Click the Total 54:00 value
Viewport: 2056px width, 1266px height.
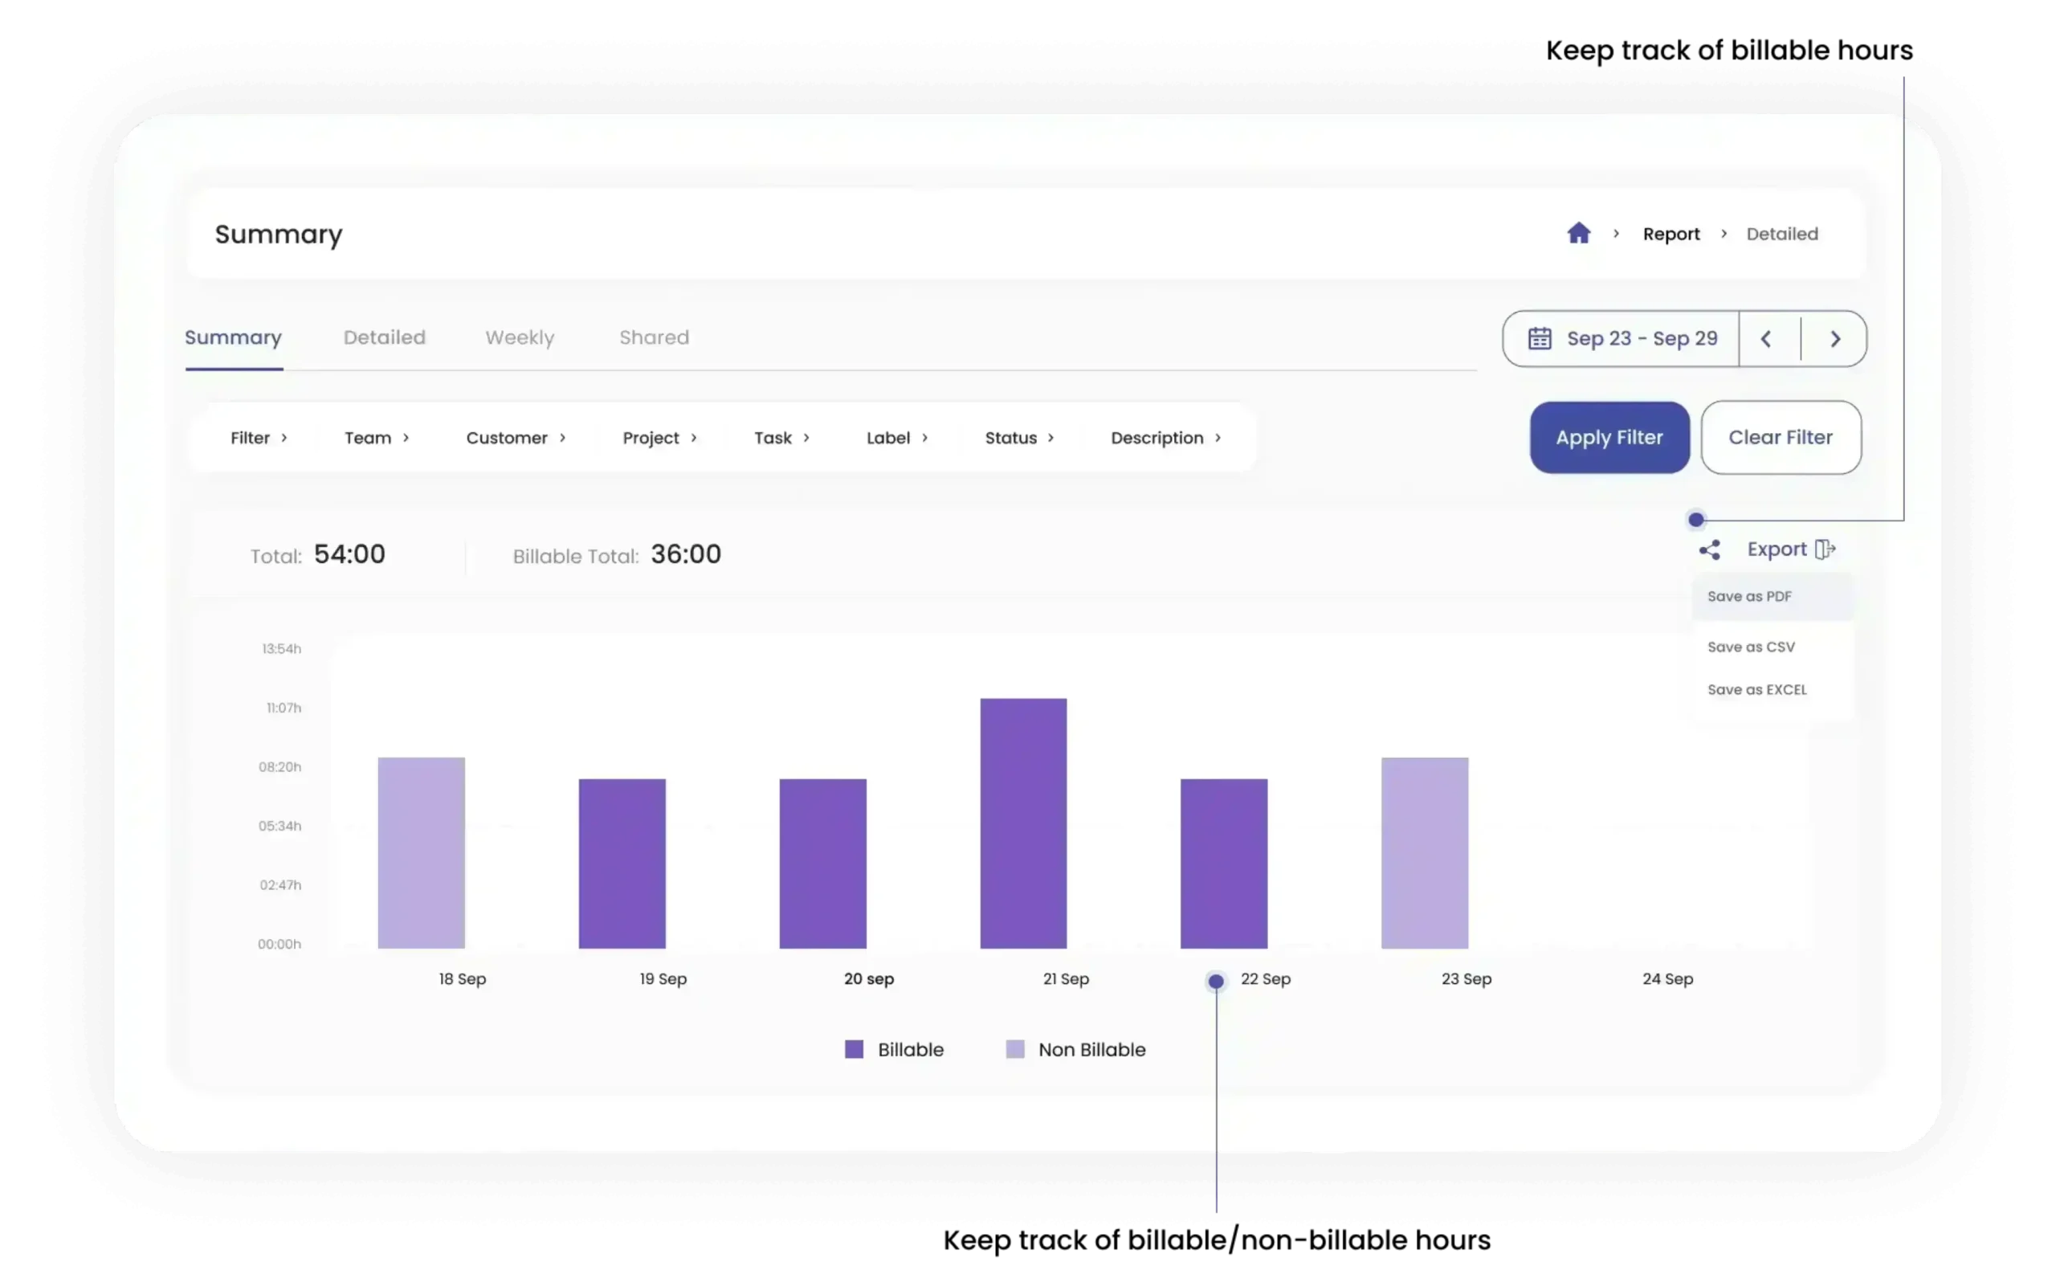click(349, 554)
